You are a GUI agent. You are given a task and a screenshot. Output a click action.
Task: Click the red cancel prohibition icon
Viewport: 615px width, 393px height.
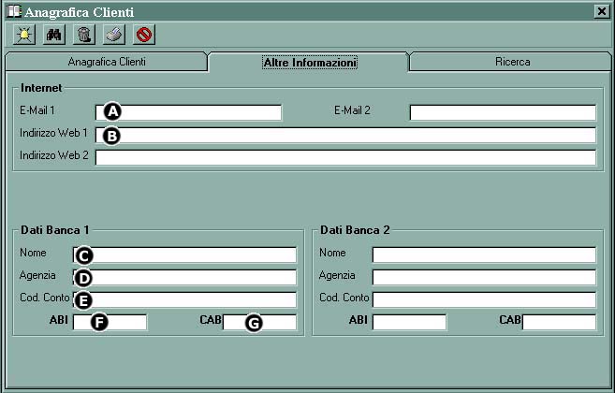pos(144,35)
